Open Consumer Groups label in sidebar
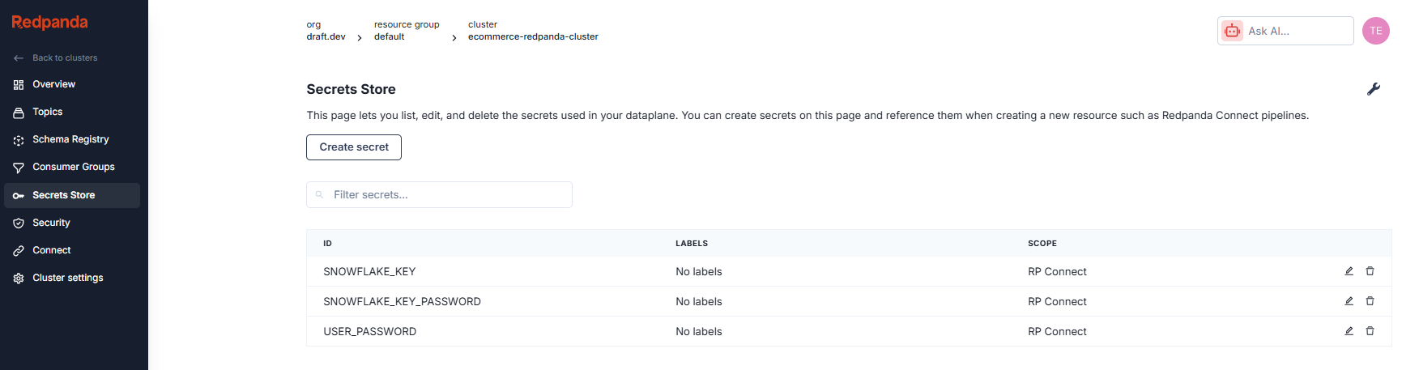1419x370 pixels. 74,167
